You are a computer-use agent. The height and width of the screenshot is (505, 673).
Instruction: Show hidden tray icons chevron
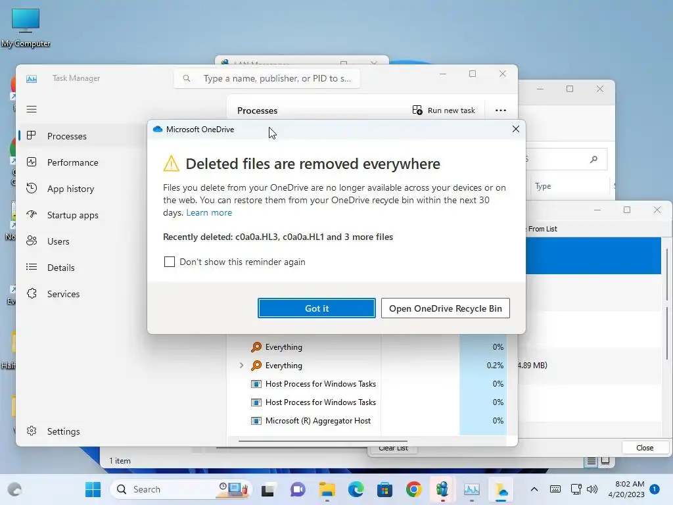[x=534, y=489]
